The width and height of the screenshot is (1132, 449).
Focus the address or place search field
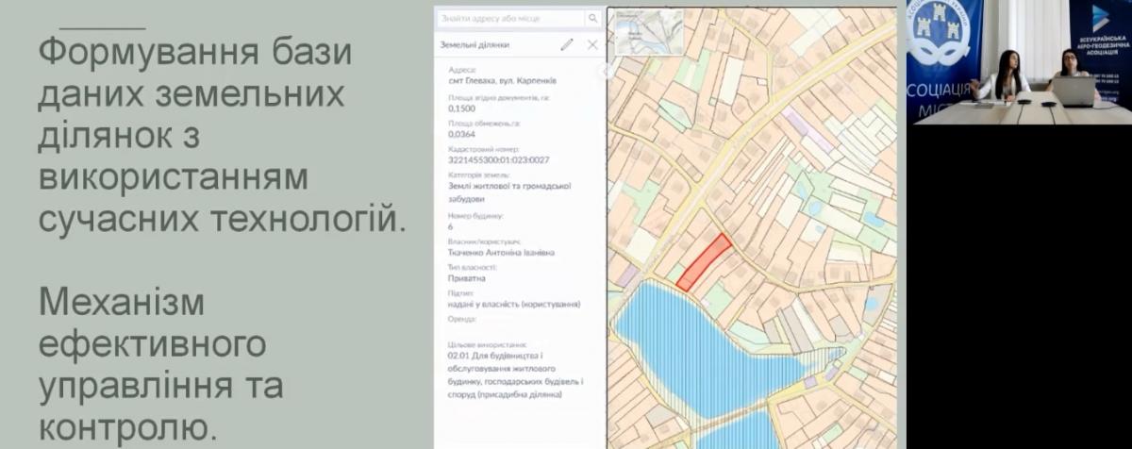pos(511,18)
